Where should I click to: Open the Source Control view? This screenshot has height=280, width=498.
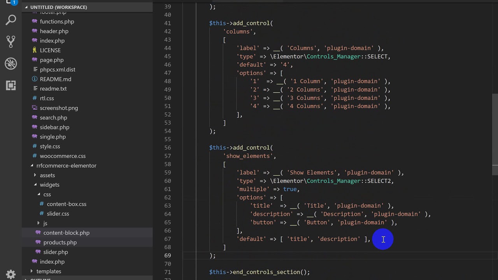click(x=11, y=41)
